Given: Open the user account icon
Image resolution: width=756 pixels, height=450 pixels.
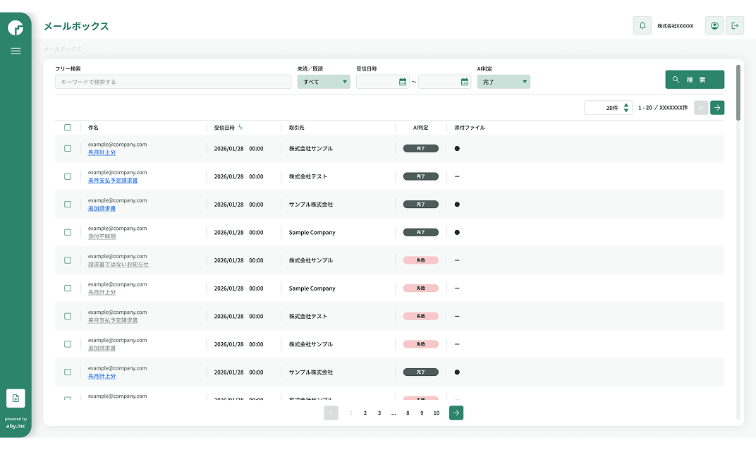Looking at the screenshot, I should coord(714,25).
